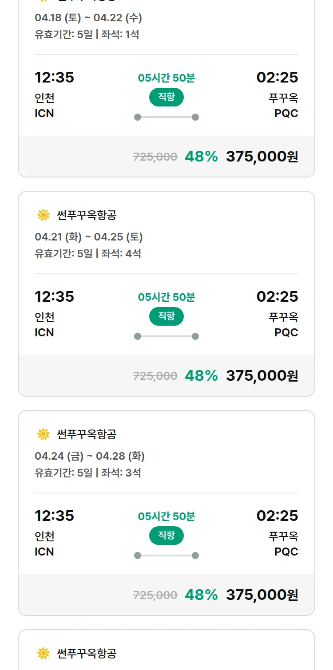The image size is (333, 670).
Task: Select the 04.21 (화) ~ 04.25 (토) flight
Action: [x=89, y=237]
